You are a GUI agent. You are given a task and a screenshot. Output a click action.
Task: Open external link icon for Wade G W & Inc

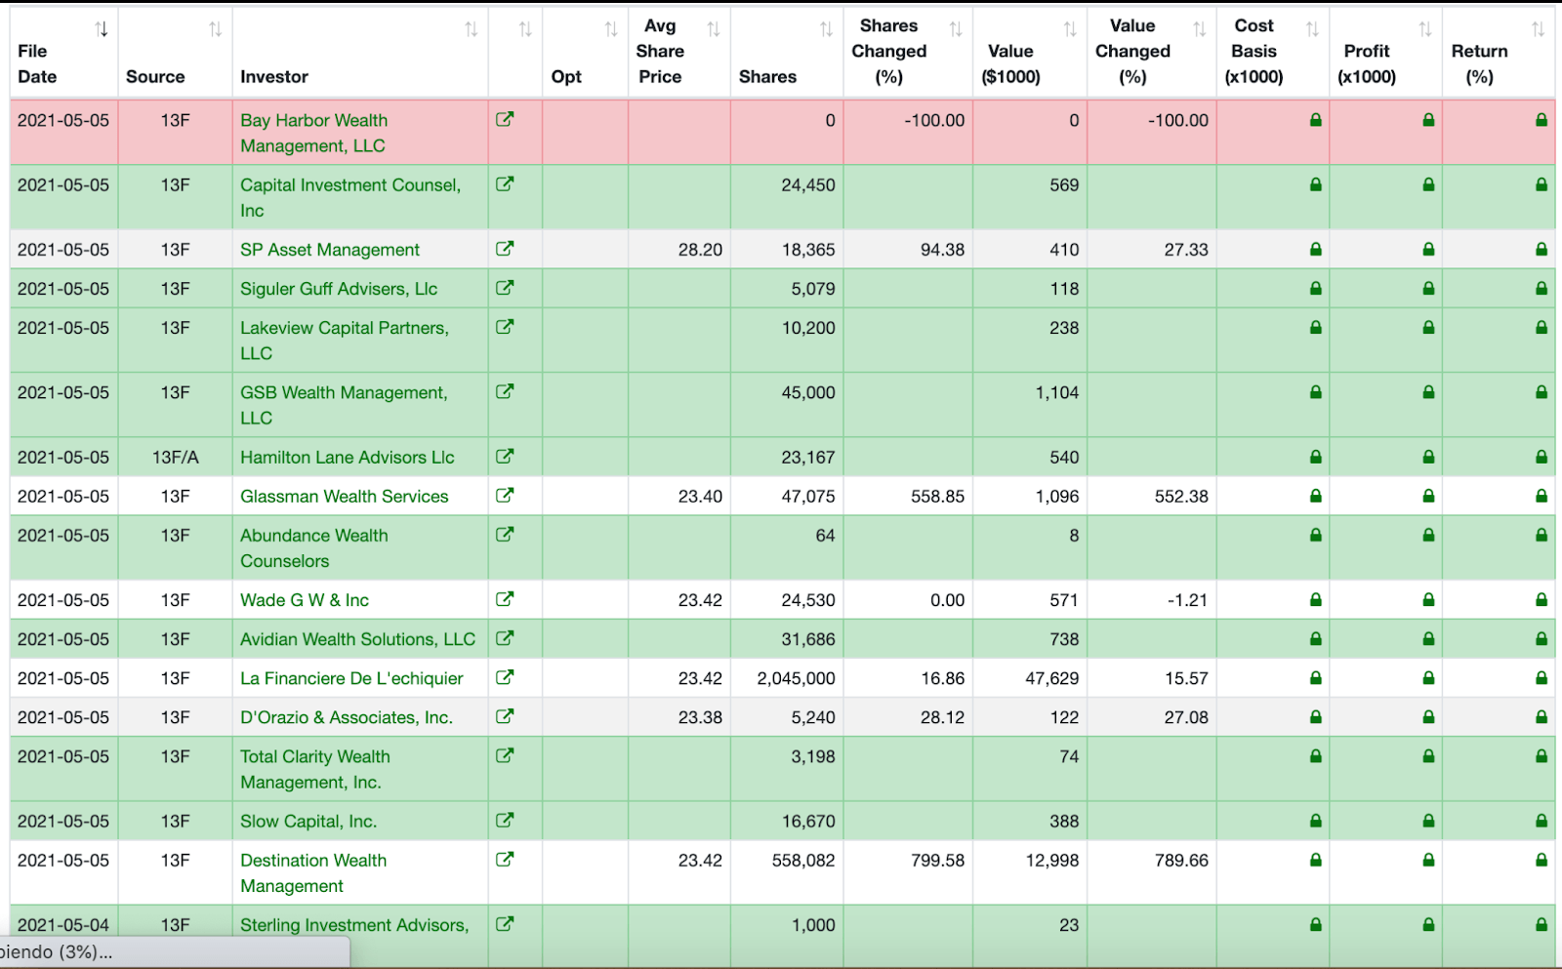click(x=505, y=599)
